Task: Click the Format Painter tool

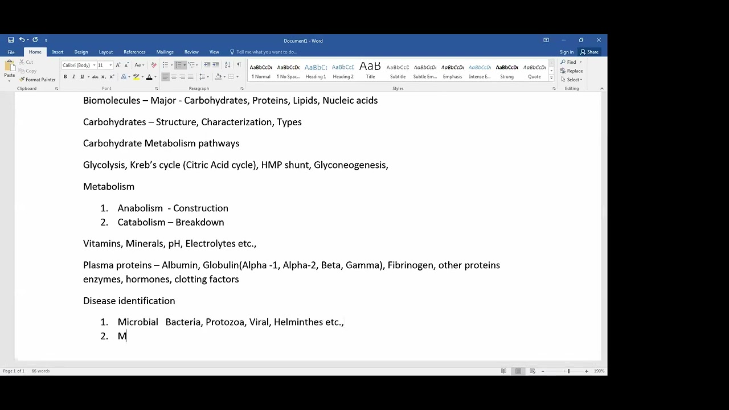Action: click(37, 80)
